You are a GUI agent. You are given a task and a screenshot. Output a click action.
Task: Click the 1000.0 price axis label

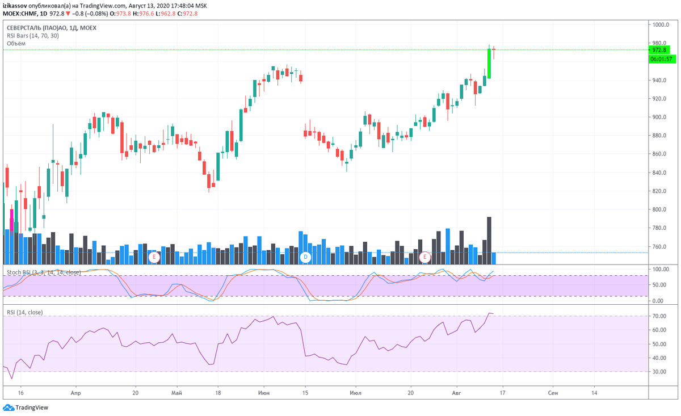coord(661,25)
